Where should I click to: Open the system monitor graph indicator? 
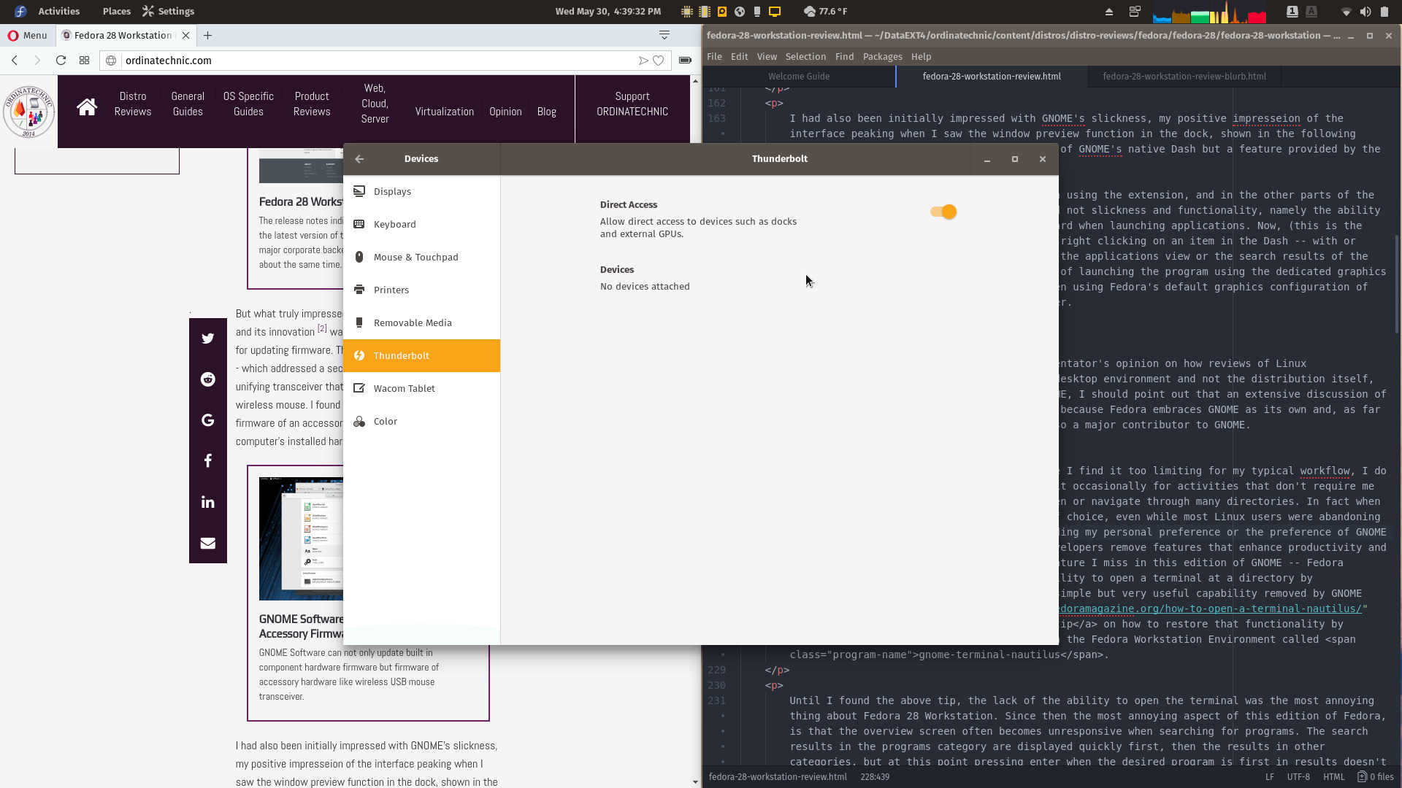click(x=1209, y=12)
